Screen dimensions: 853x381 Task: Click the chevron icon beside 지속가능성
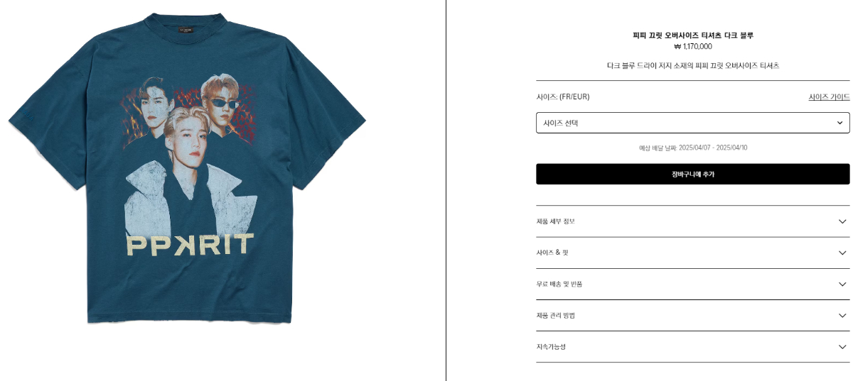click(842, 346)
